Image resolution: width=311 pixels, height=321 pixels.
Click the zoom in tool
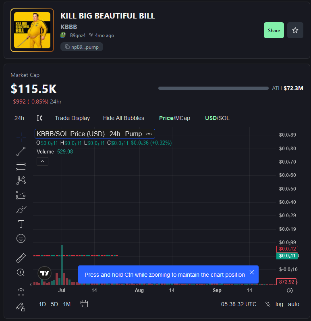point(21,273)
